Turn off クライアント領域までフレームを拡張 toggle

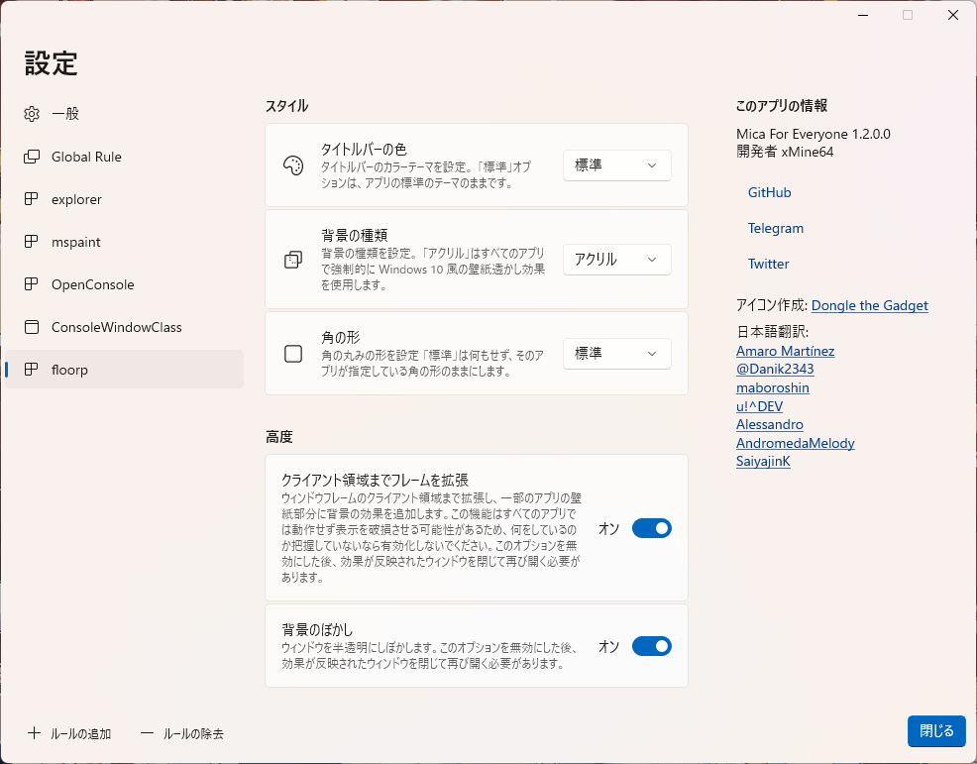(652, 528)
